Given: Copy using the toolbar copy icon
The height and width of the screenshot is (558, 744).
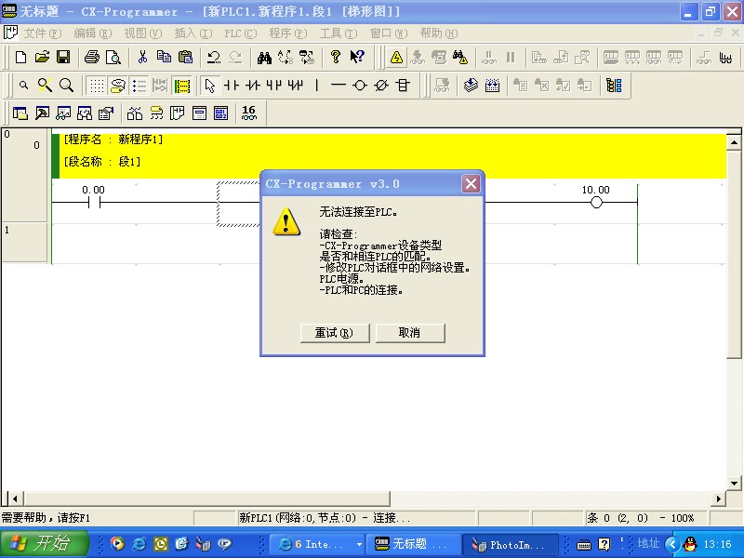Looking at the screenshot, I should click(x=165, y=58).
